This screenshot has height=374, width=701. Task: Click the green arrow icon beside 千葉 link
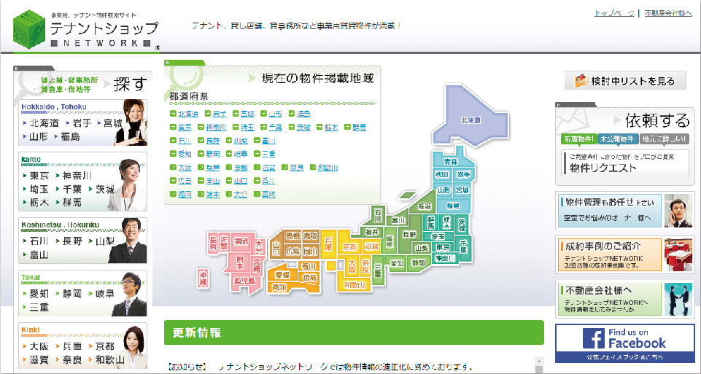pos(264,128)
